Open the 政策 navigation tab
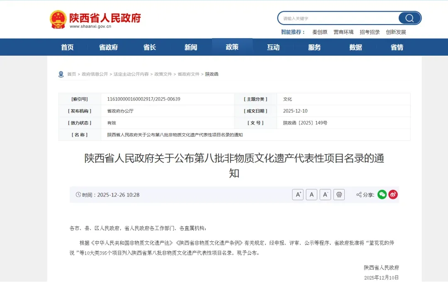 232,47
